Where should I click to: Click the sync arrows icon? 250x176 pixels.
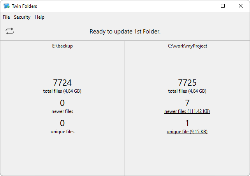tap(10, 31)
